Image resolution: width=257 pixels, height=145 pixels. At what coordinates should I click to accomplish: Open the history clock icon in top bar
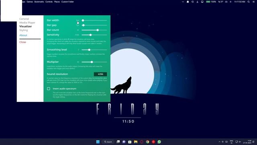tap(193, 2)
